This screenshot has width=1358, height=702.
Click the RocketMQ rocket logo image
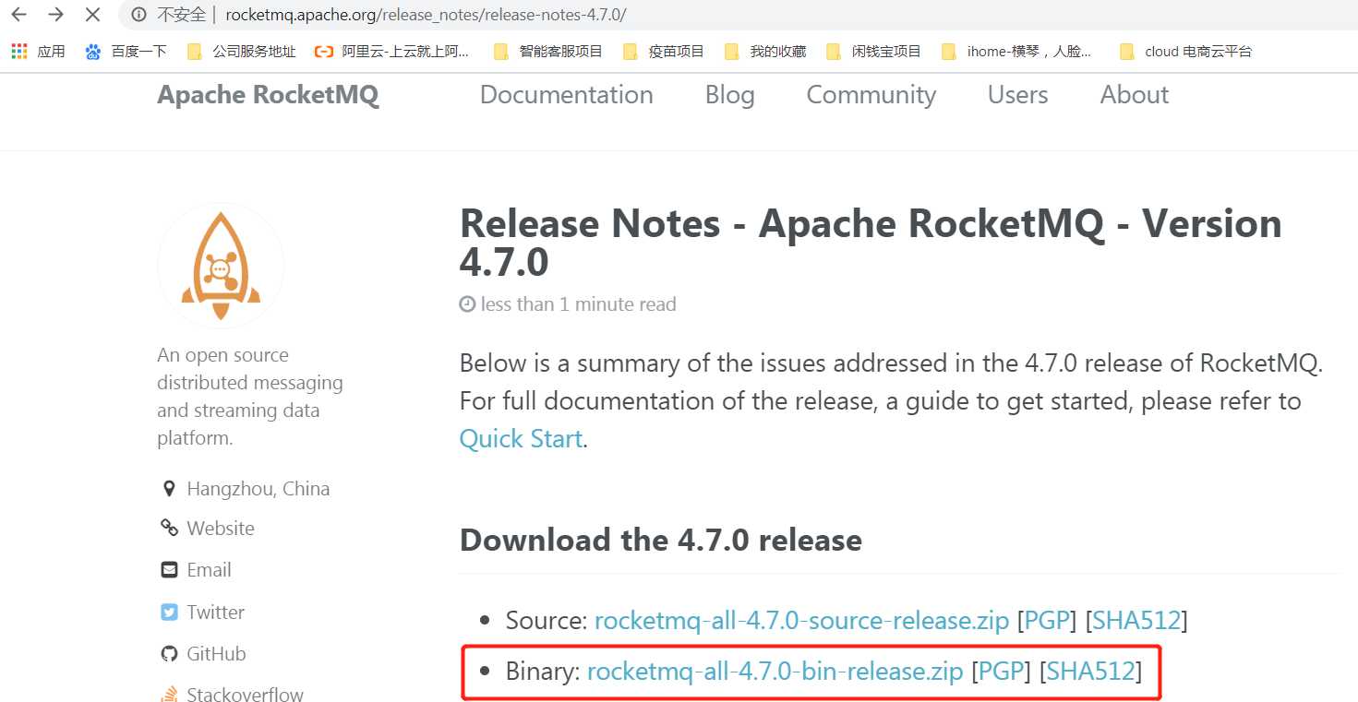coord(221,266)
